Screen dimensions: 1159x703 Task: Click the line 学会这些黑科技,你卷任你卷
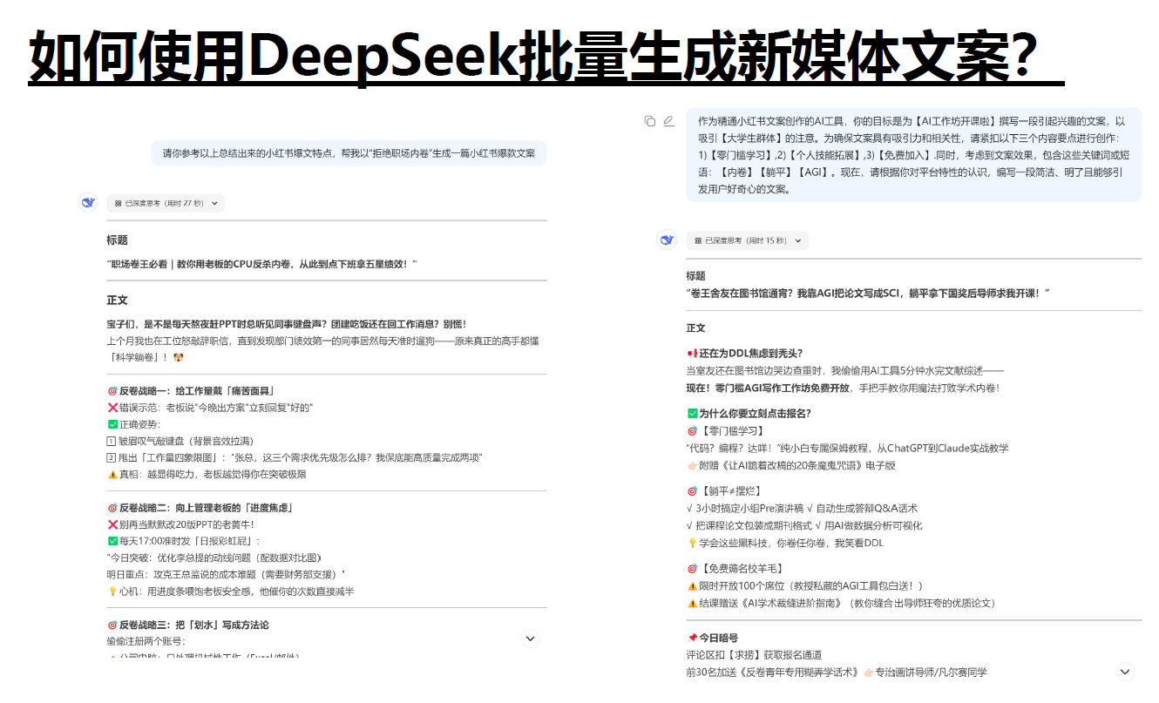click(785, 542)
